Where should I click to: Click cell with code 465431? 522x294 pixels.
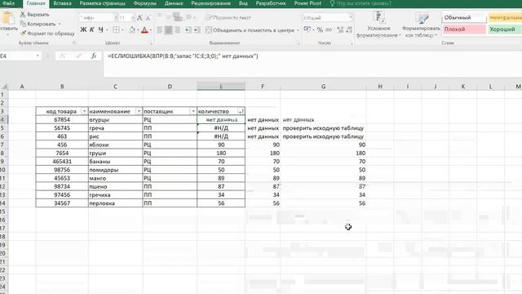pyautogui.click(x=62, y=162)
